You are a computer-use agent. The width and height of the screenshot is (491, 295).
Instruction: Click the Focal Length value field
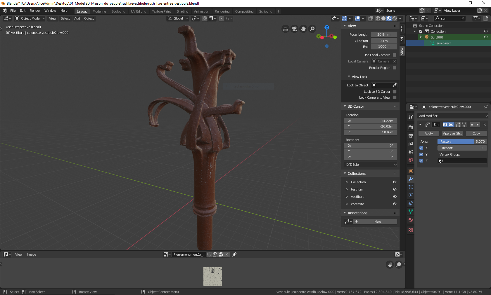[383, 34]
